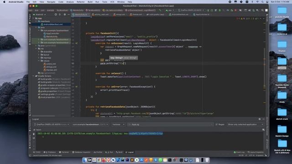The image size is (292, 164).
Task: Click the onCancel override gutter icon
Action: [x=77, y=73]
